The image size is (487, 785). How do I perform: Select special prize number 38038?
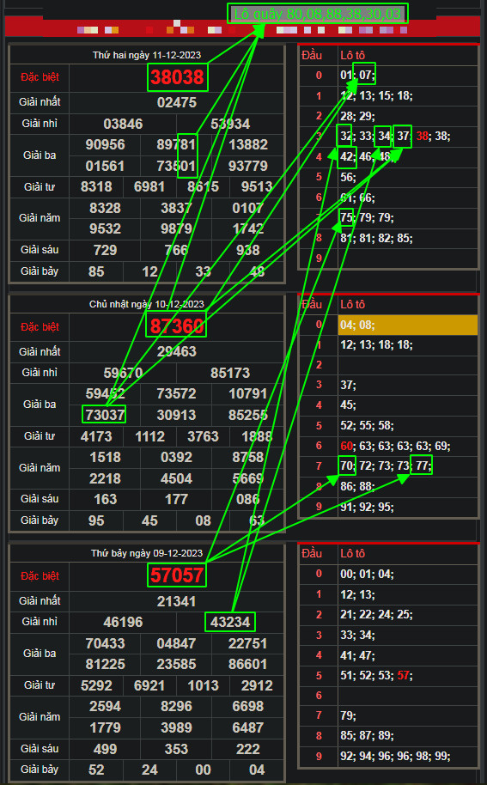(177, 77)
